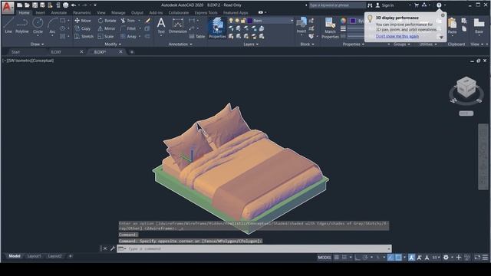Open the Annotate ribbon tab
Image resolution: width=491 pixels, height=276 pixels.
[x=58, y=13]
